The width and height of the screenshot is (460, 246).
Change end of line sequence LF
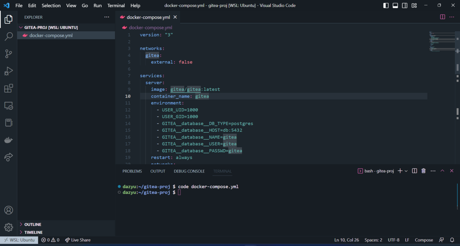pos(407,240)
